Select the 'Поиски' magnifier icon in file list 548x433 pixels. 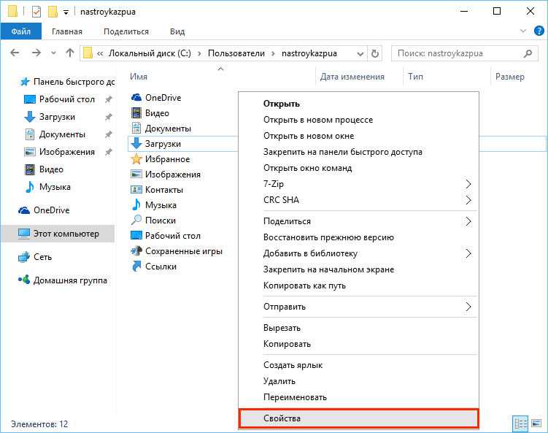coord(136,221)
